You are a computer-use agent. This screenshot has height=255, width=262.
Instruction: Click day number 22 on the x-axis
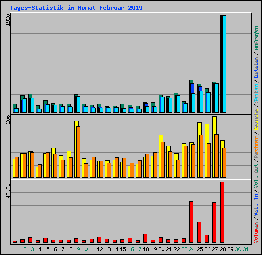(x=177, y=249)
